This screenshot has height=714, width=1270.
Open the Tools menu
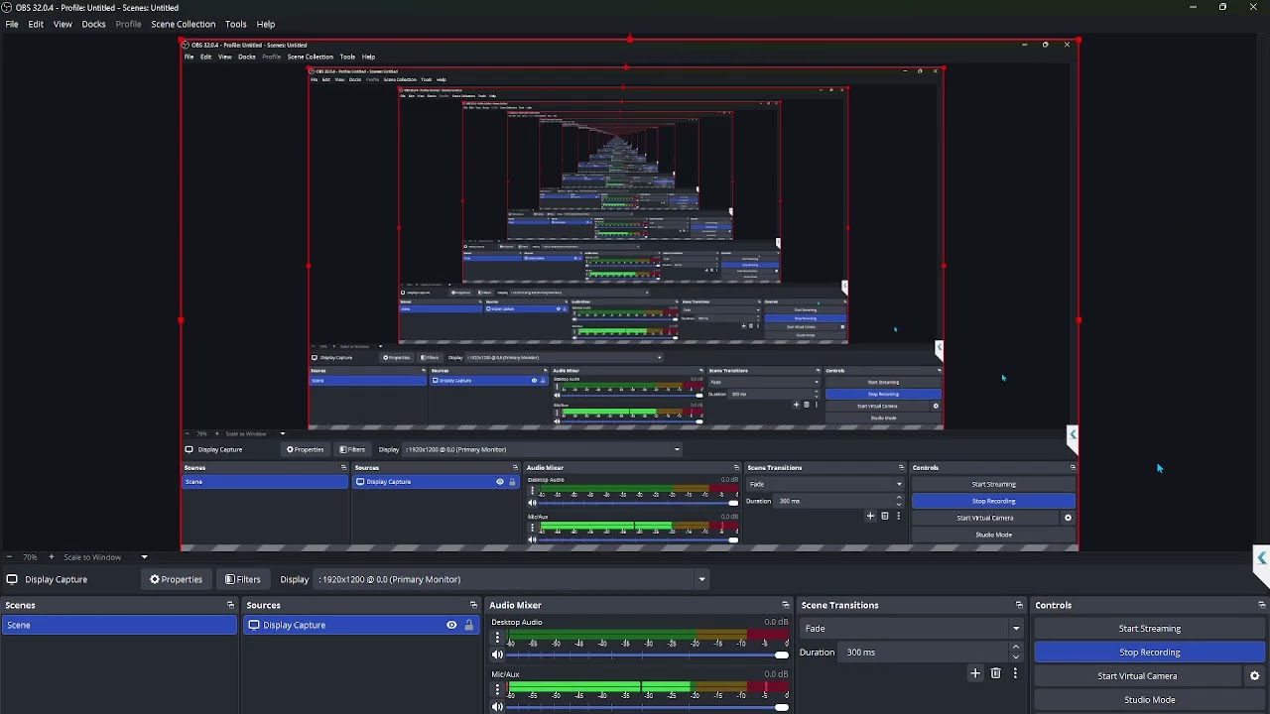pyautogui.click(x=235, y=24)
